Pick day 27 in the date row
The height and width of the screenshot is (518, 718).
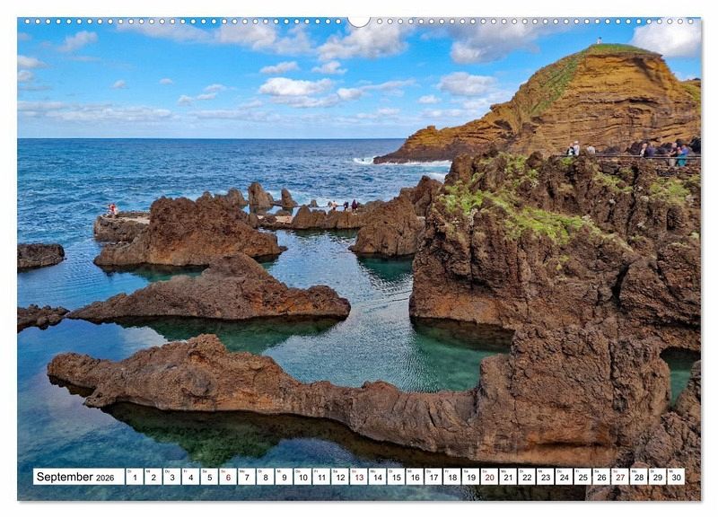coord(619,477)
